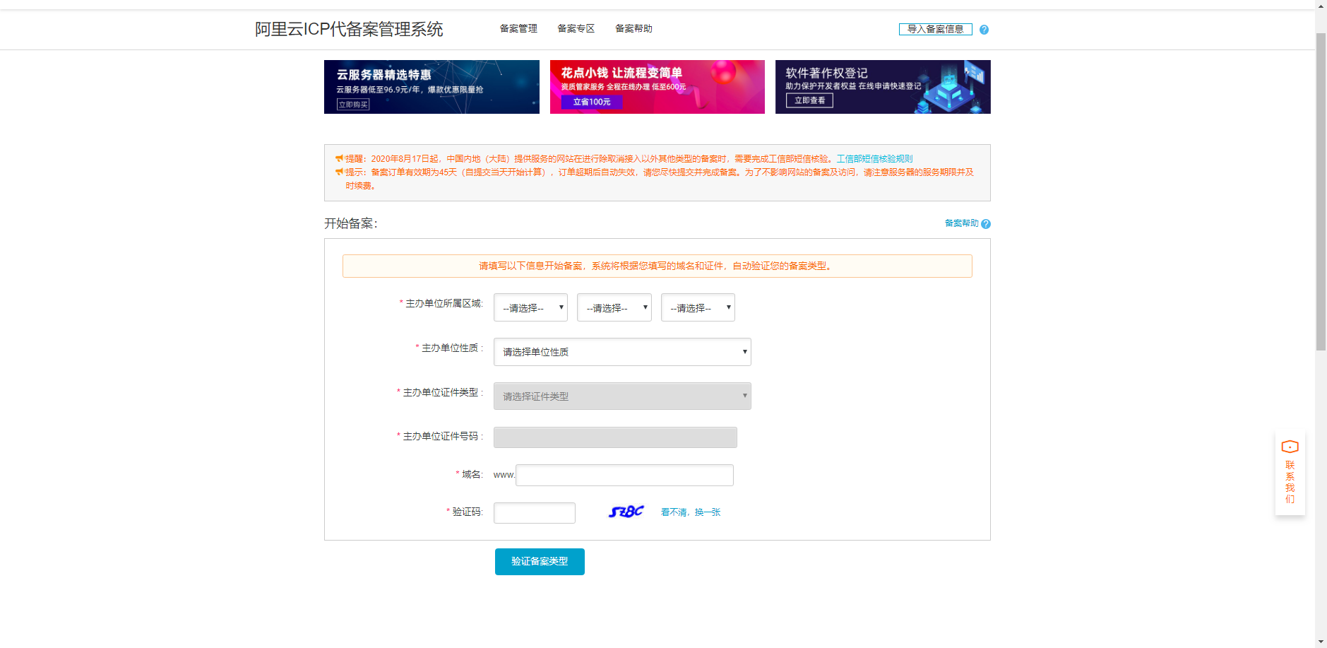Click the help question icon beside 导入备案信息
Image resolution: width=1327 pixels, height=648 pixels.
click(984, 30)
